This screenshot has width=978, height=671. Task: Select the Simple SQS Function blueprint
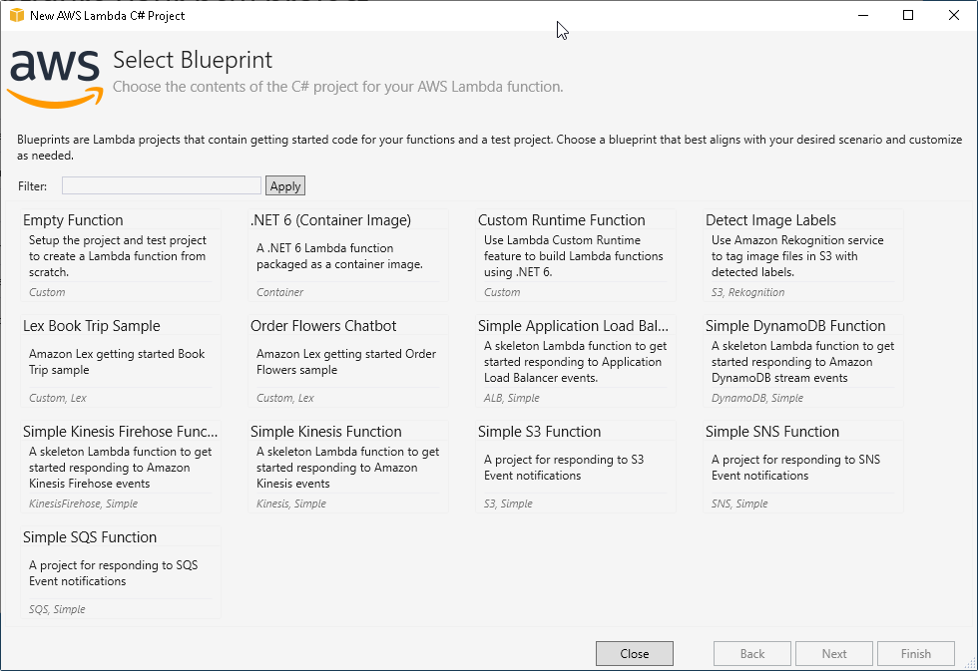(121, 572)
